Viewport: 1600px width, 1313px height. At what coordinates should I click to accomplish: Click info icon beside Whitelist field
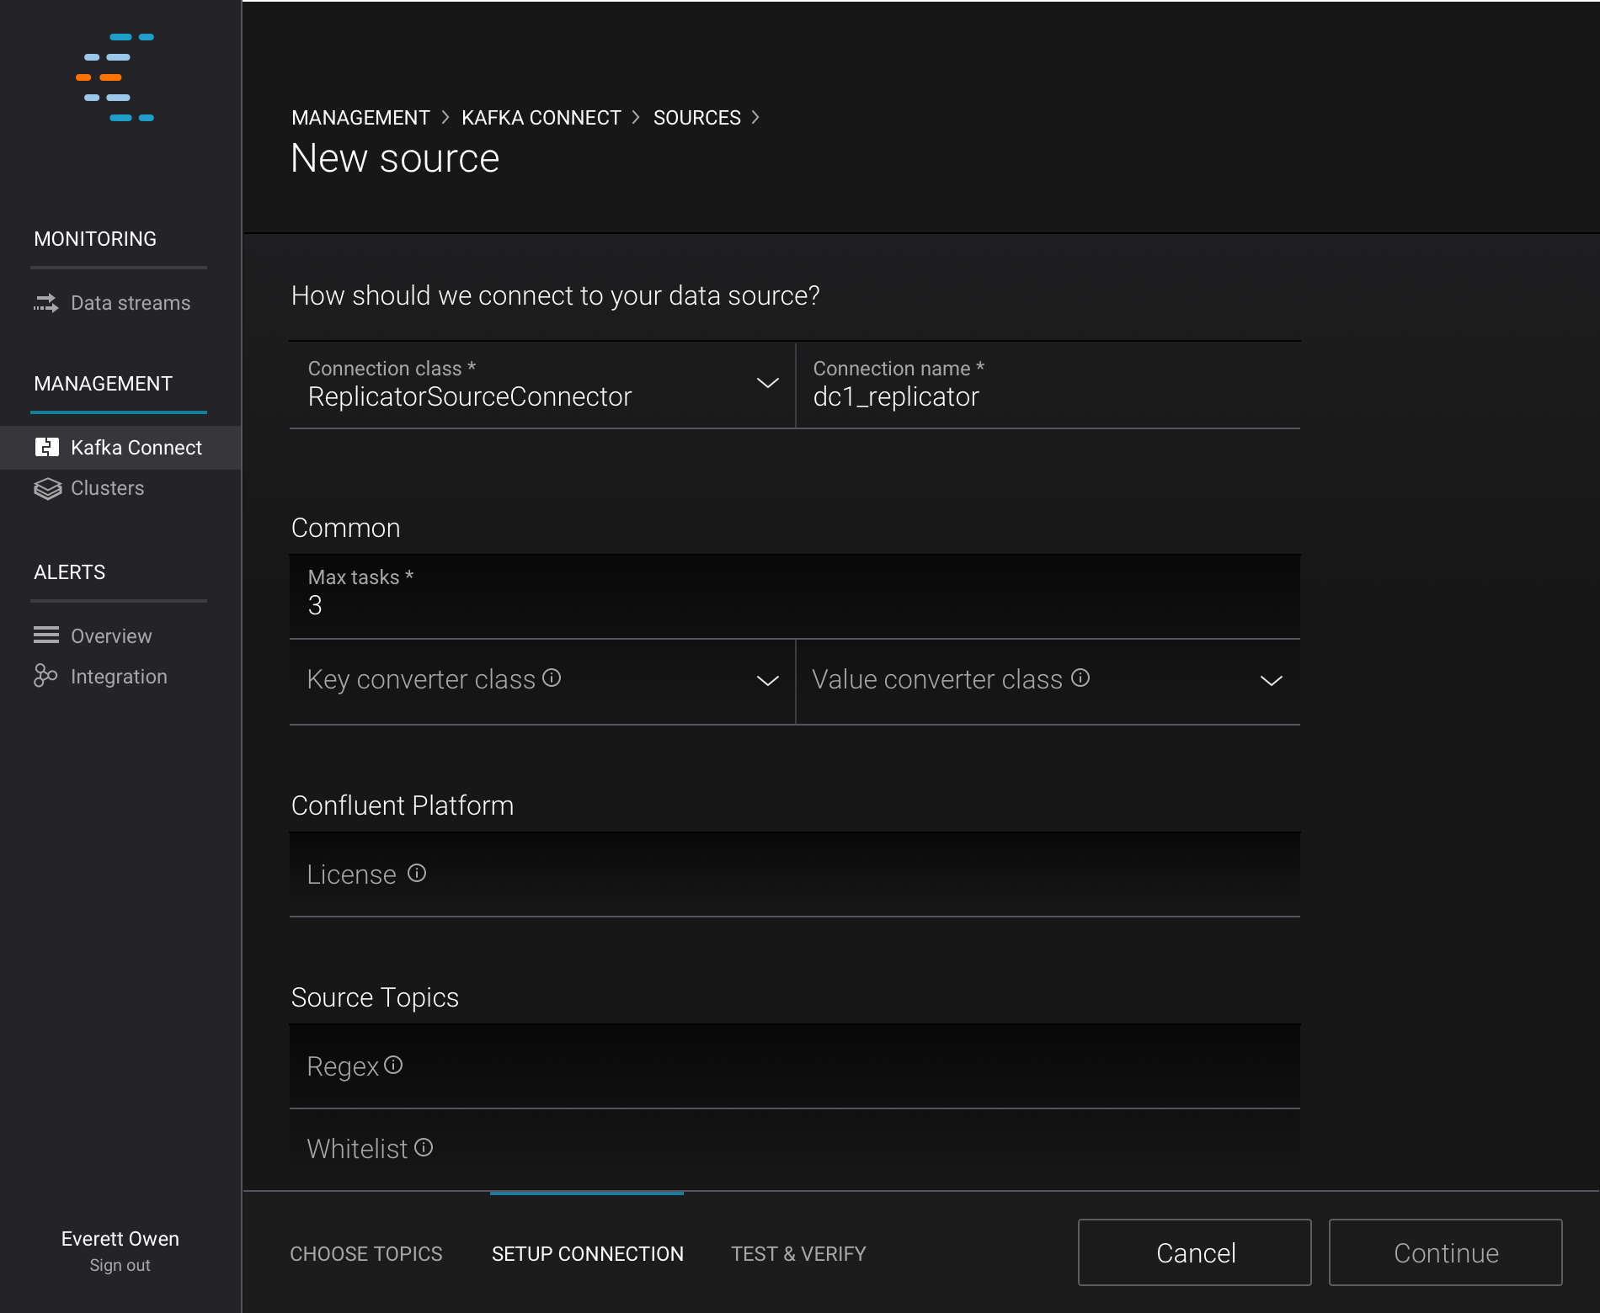pos(424,1148)
